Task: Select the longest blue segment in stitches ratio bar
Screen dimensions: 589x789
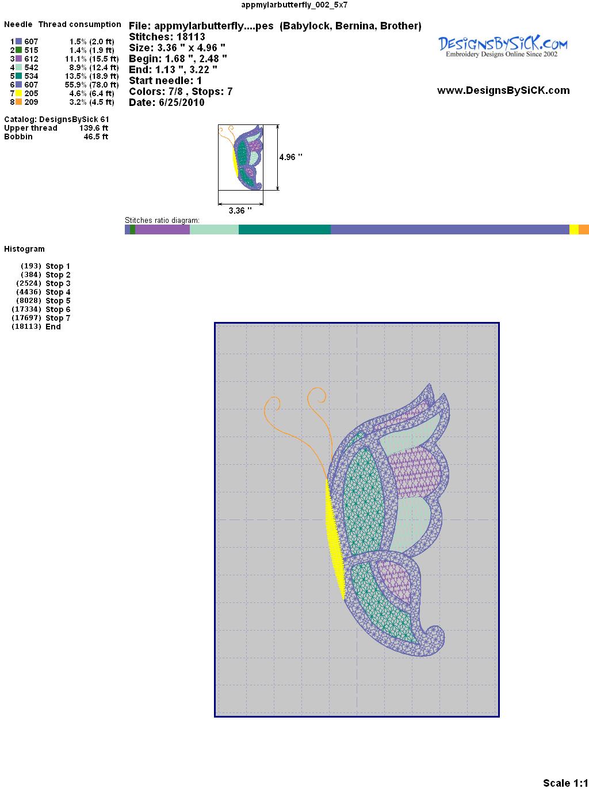Action: (449, 230)
